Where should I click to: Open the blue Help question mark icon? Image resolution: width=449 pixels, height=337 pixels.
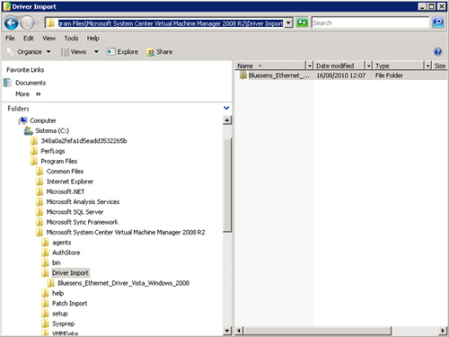[438, 51]
